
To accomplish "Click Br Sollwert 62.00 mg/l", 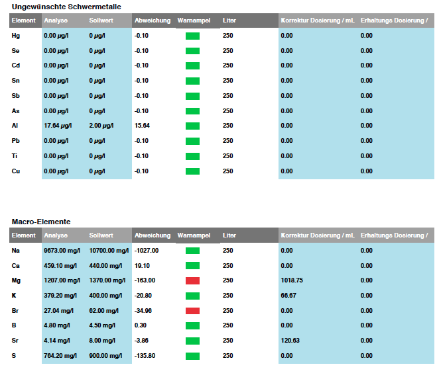I will (104, 311).
